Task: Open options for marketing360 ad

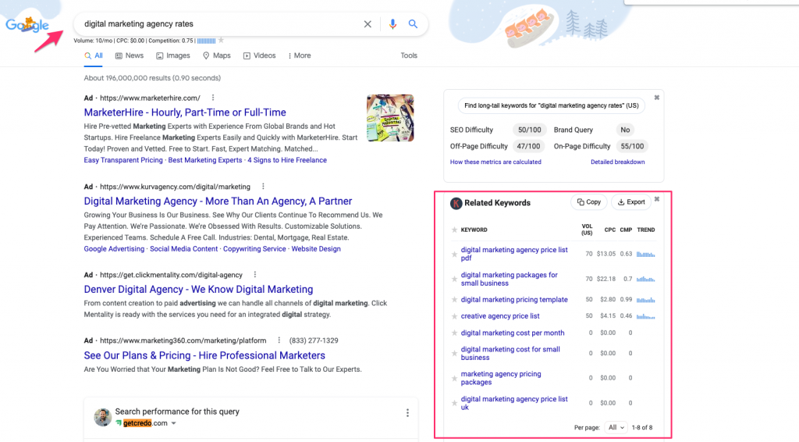Action: tap(279, 340)
